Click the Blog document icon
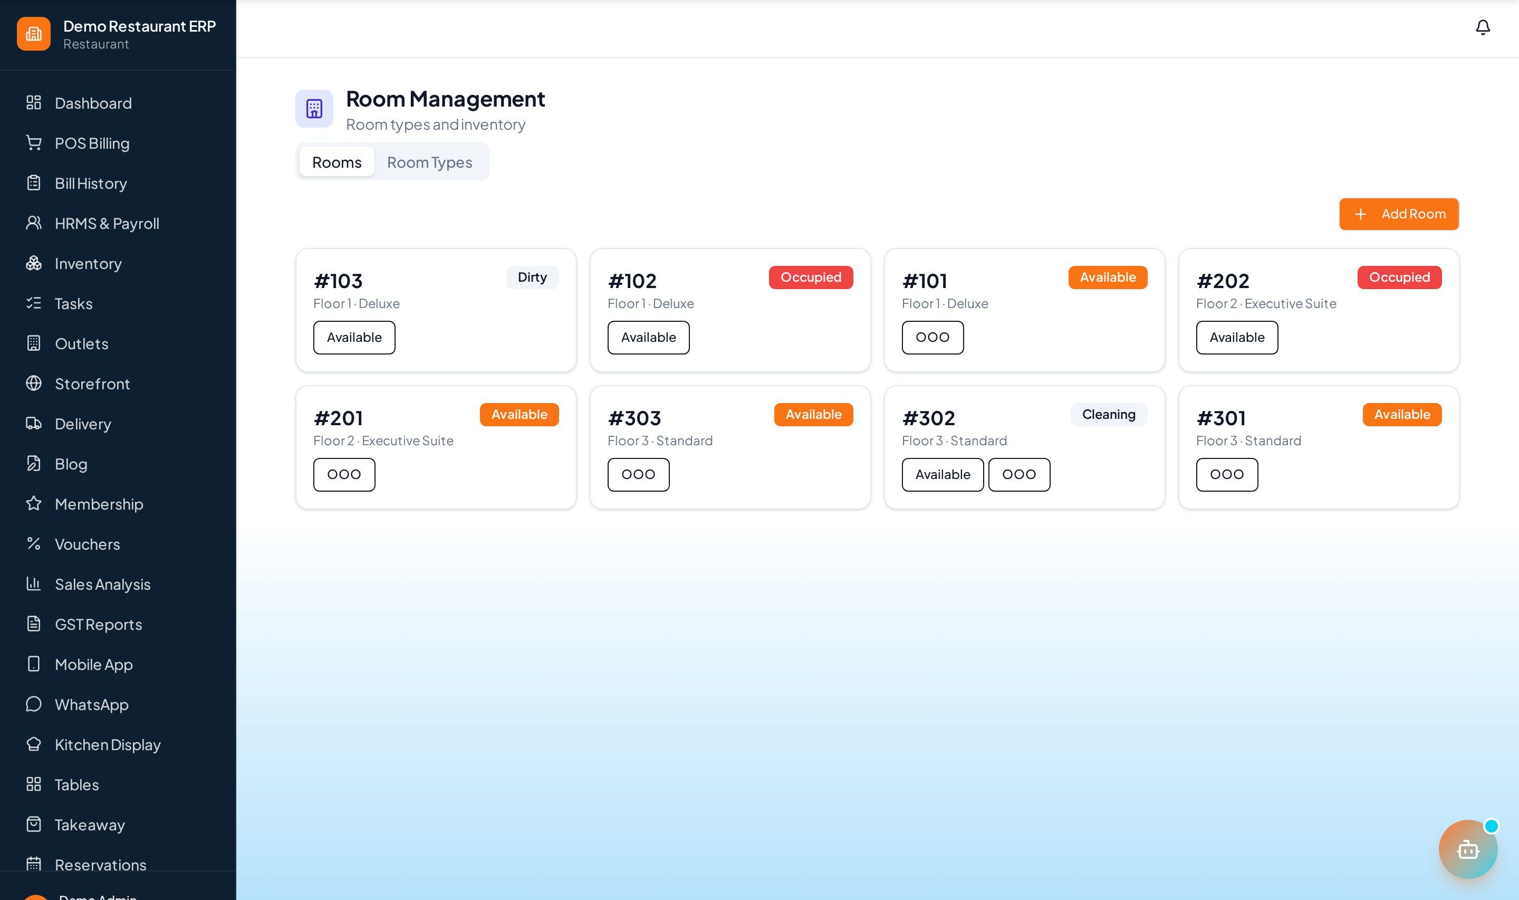Image resolution: width=1519 pixels, height=900 pixels. 34,463
